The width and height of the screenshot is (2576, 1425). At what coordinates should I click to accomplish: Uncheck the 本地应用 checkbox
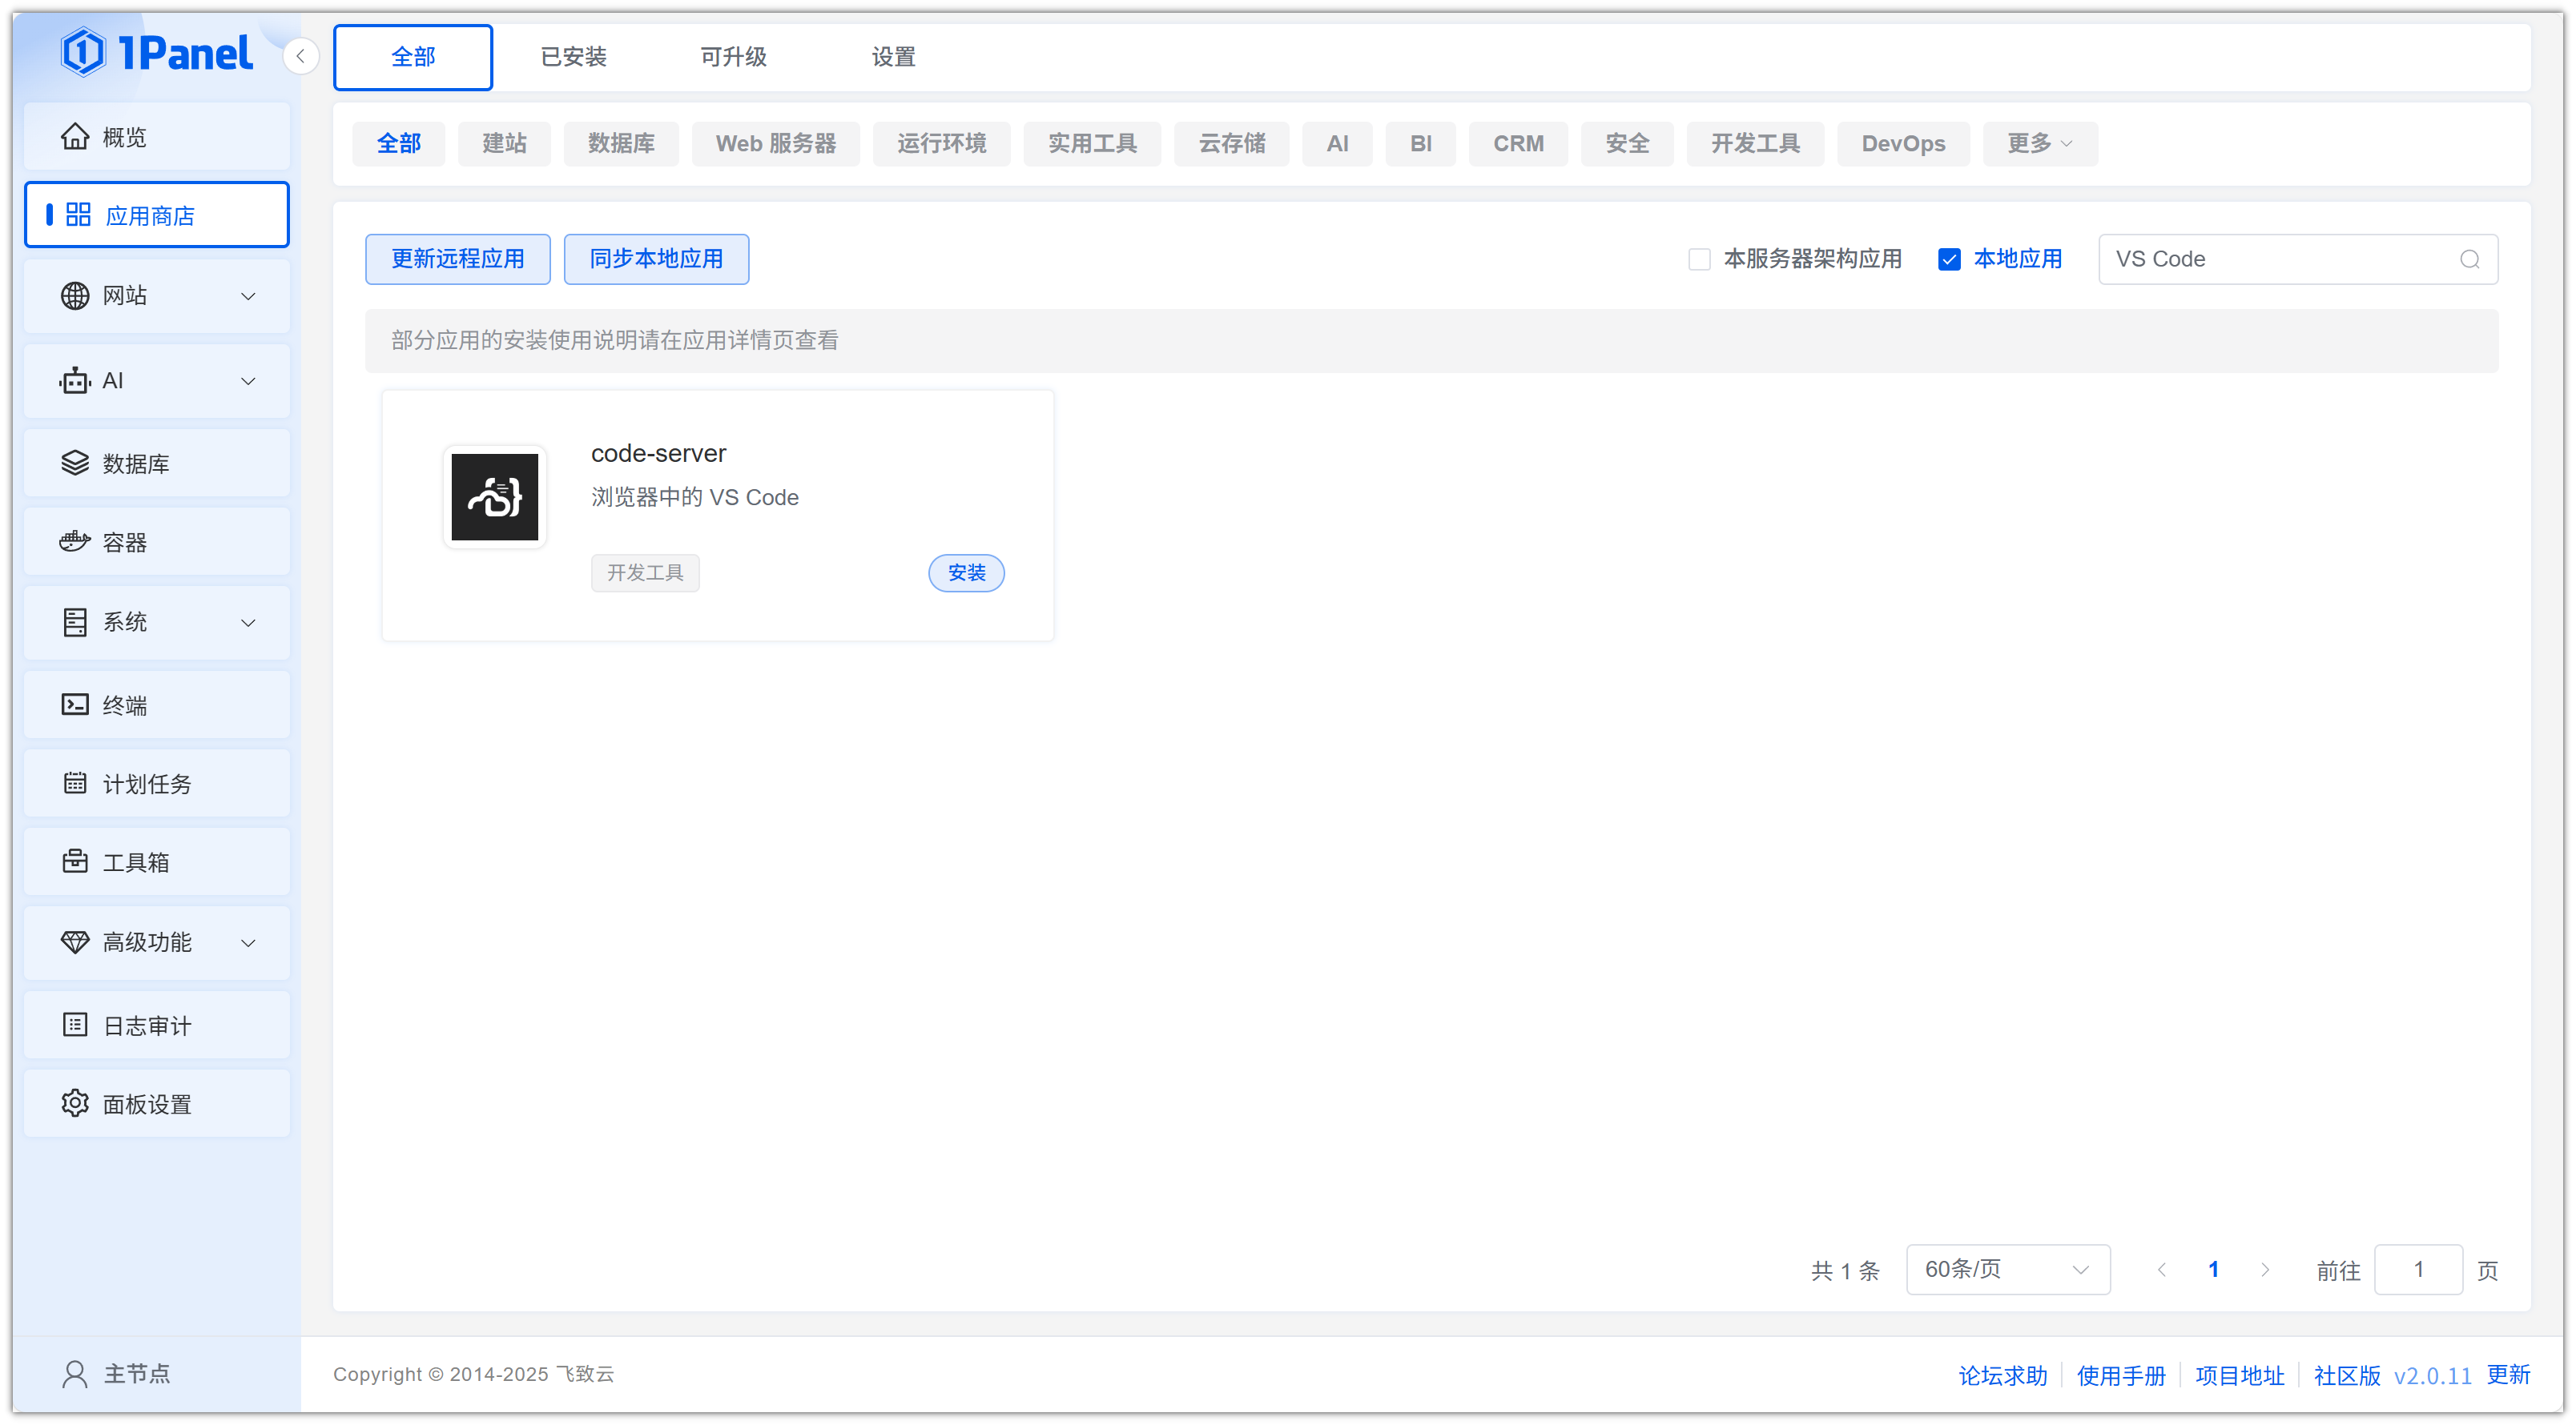1949,260
